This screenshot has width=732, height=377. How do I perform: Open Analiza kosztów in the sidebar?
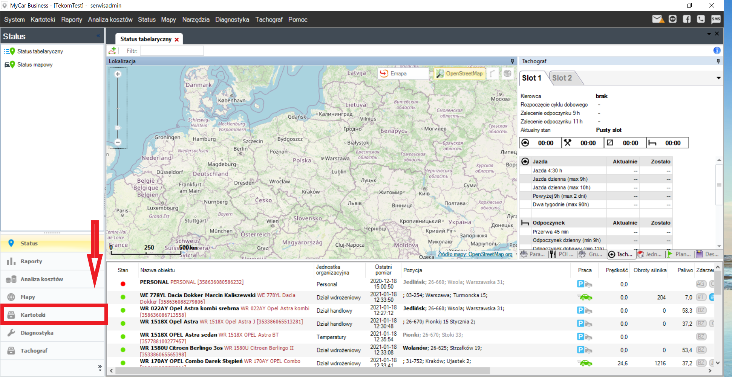pos(53,279)
